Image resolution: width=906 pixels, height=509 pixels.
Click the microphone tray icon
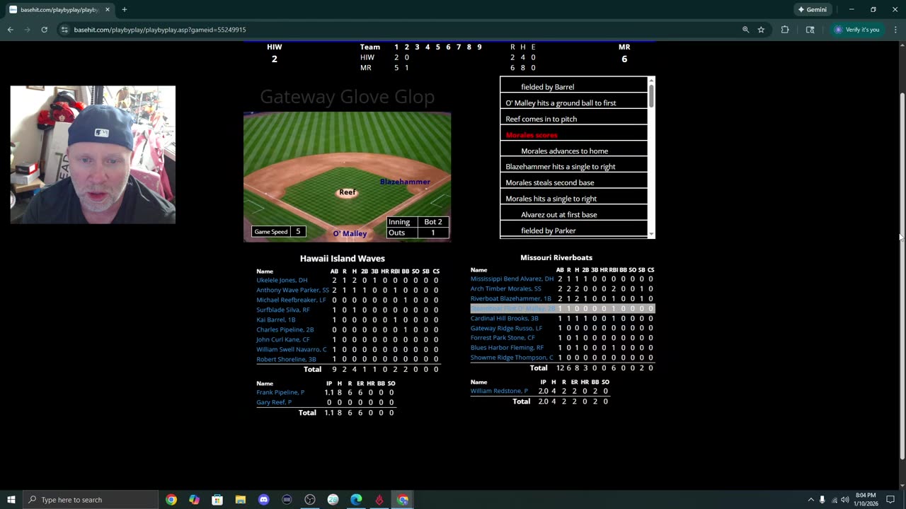coord(822,500)
